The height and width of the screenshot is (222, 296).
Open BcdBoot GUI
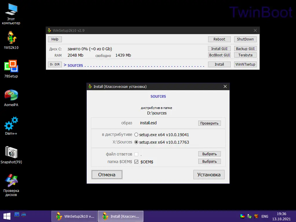[219, 55]
